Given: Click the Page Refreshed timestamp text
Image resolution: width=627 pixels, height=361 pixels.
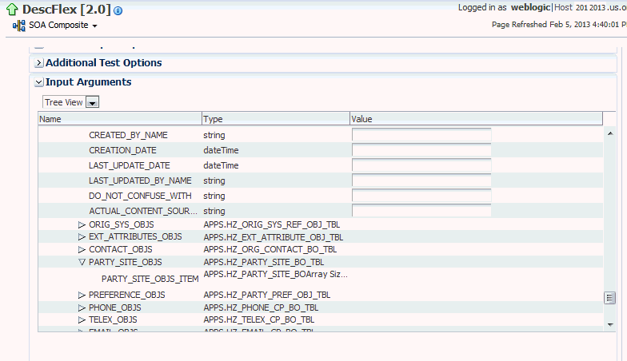Looking at the screenshot, I should [559, 25].
